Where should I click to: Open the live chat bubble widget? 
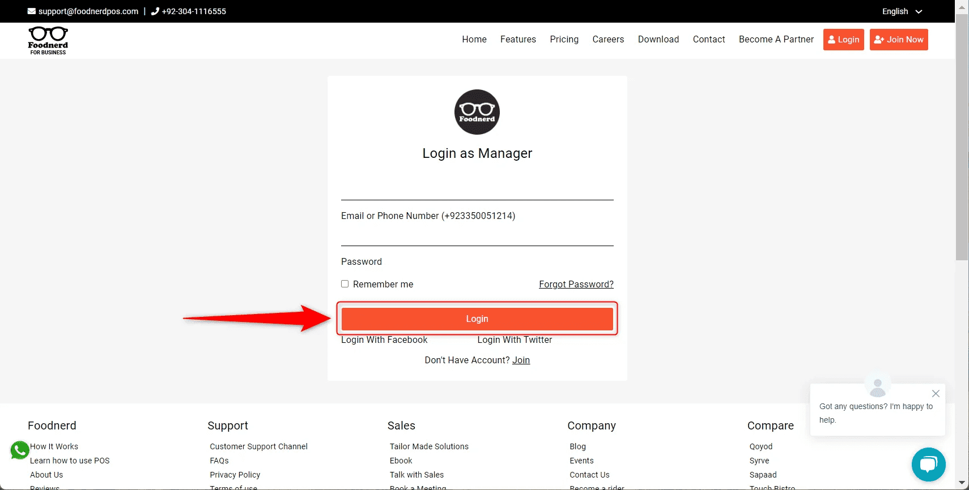(928, 465)
